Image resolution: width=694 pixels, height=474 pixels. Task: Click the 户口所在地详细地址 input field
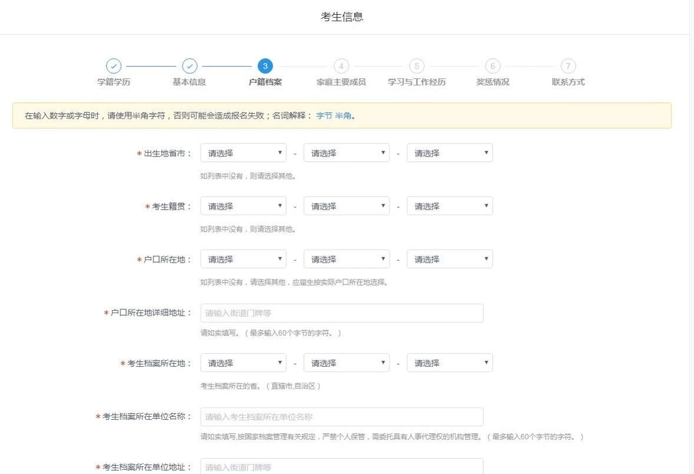(x=342, y=313)
